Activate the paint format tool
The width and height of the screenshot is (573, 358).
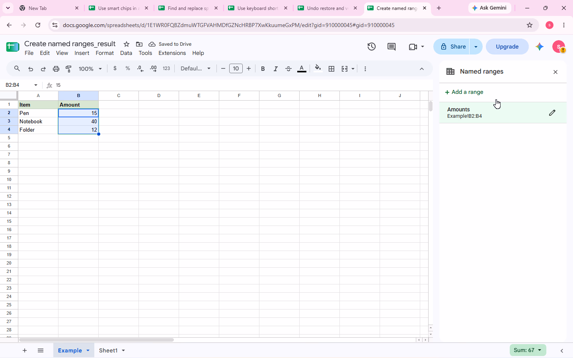point(68,69)
